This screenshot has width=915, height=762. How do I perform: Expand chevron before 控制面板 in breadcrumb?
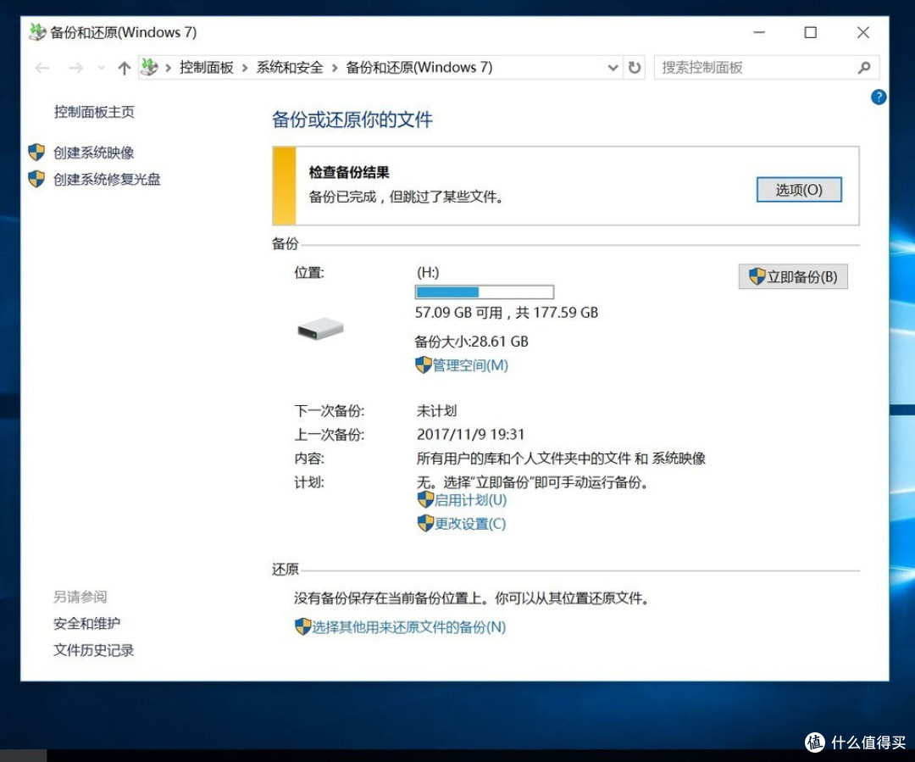click(x=168, y=69)
